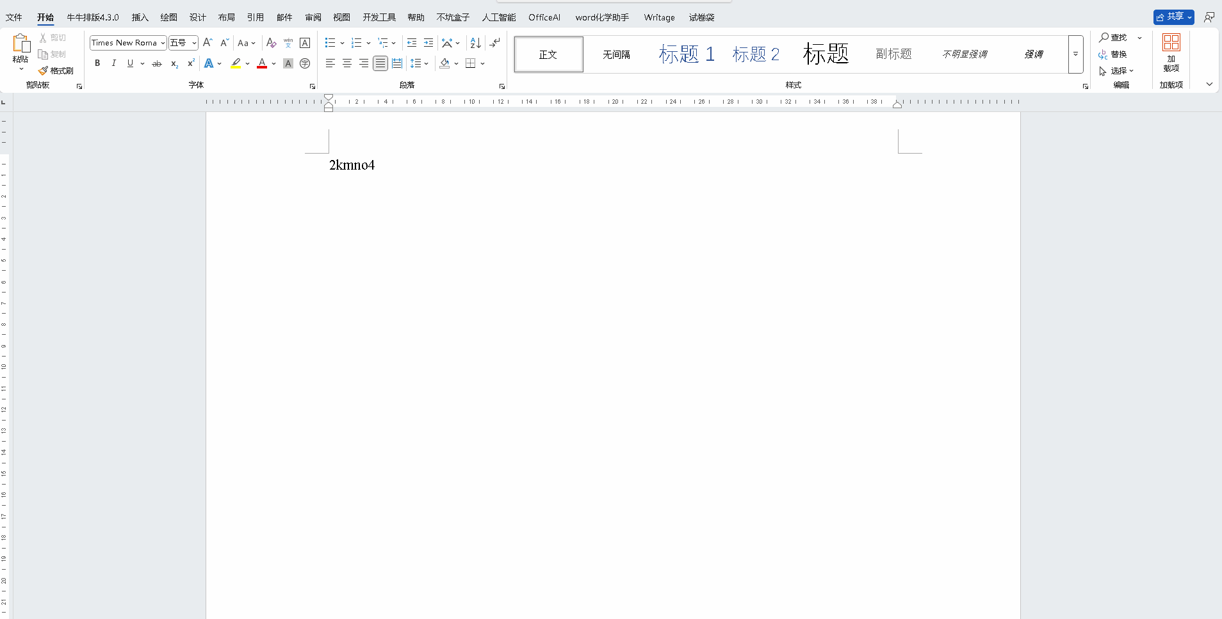Open the 不坑盒子 tab
Image resolution: width=1222 pixels, height=619 pixels.
click(x=453, y=17)
